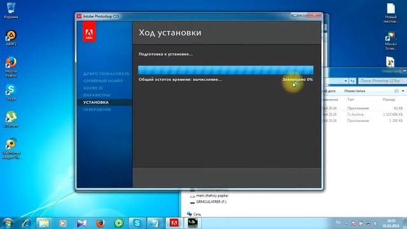Click Новая папка in the Explorer toolbar
Image resolution: width=407 pixels, height=229 pixels.
click(x=355, y=91)
